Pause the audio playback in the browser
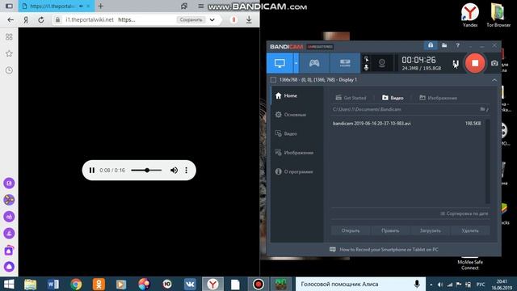 point(92,171)
